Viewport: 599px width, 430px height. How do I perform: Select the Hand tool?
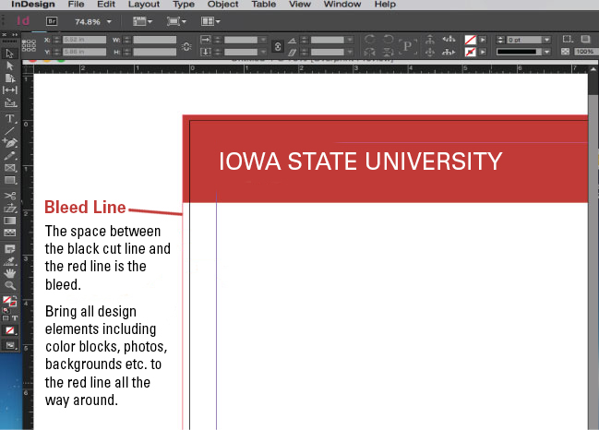click(x=10, y=273)
